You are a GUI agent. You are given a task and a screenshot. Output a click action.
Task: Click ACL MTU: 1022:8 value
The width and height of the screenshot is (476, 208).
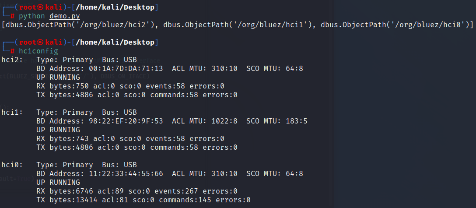[x=205, y=121]
